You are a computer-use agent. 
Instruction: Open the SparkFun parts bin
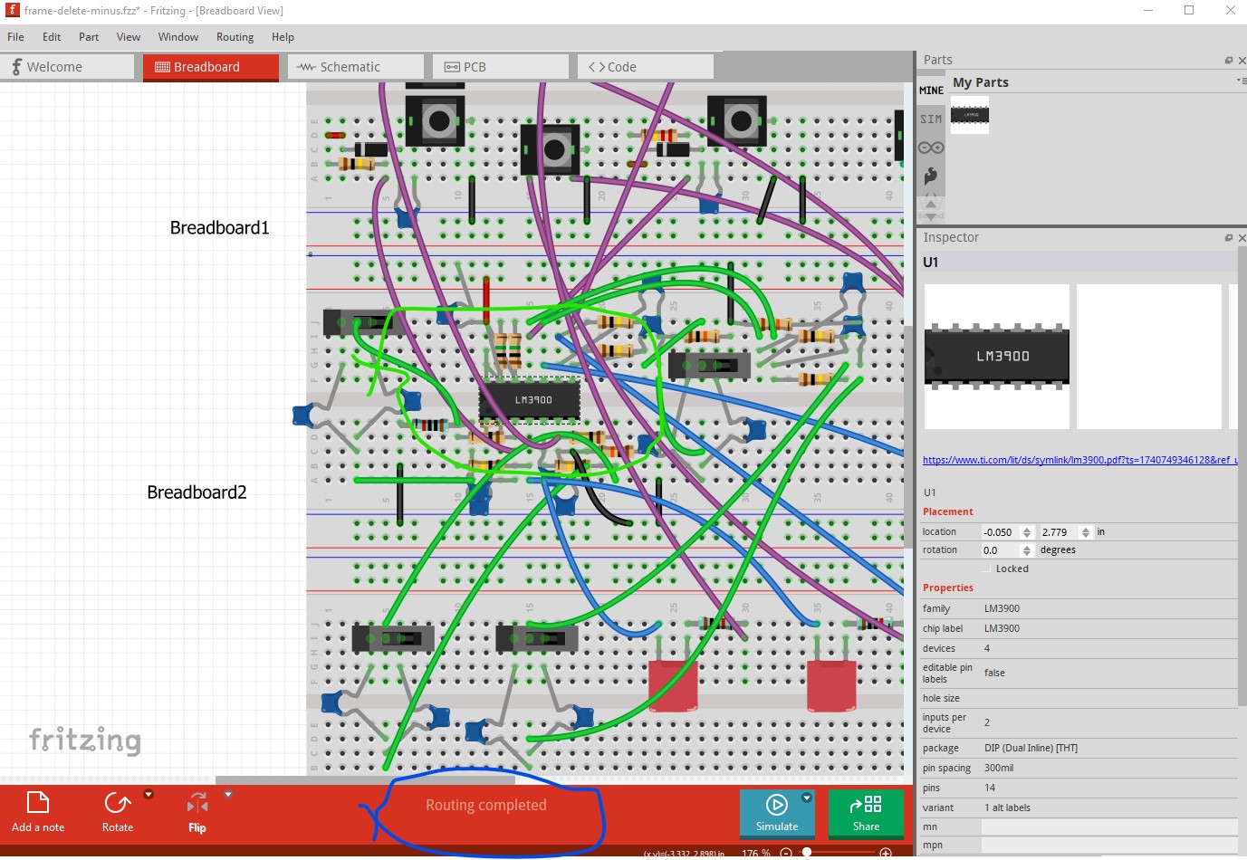[931, 176]
